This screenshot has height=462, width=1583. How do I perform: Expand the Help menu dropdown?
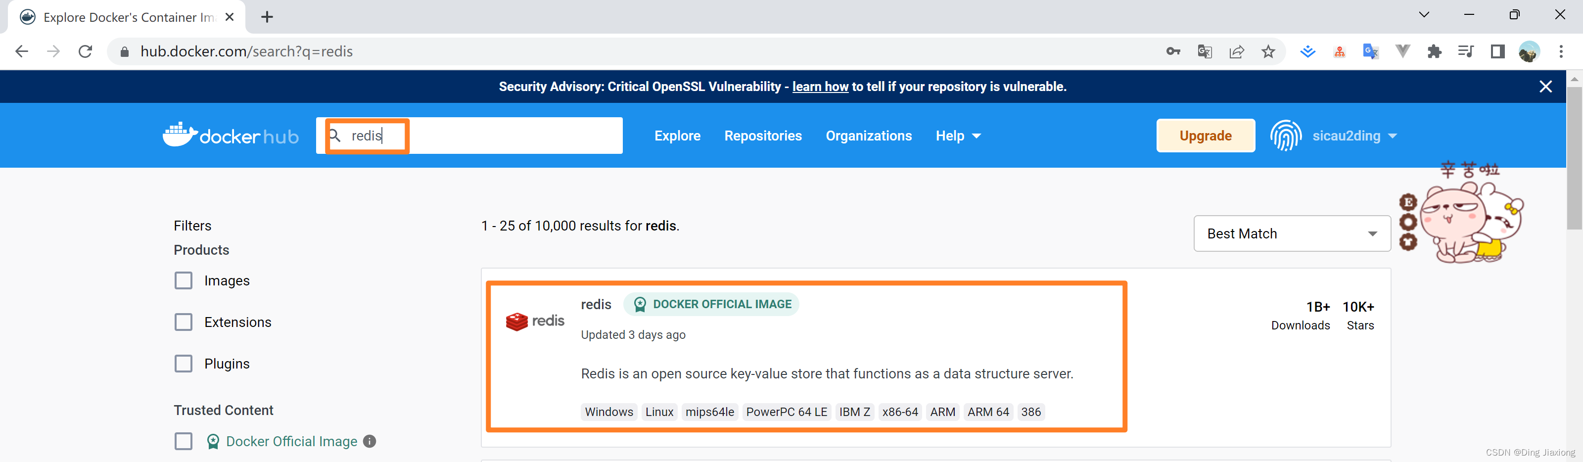click(x=958, y=136)
